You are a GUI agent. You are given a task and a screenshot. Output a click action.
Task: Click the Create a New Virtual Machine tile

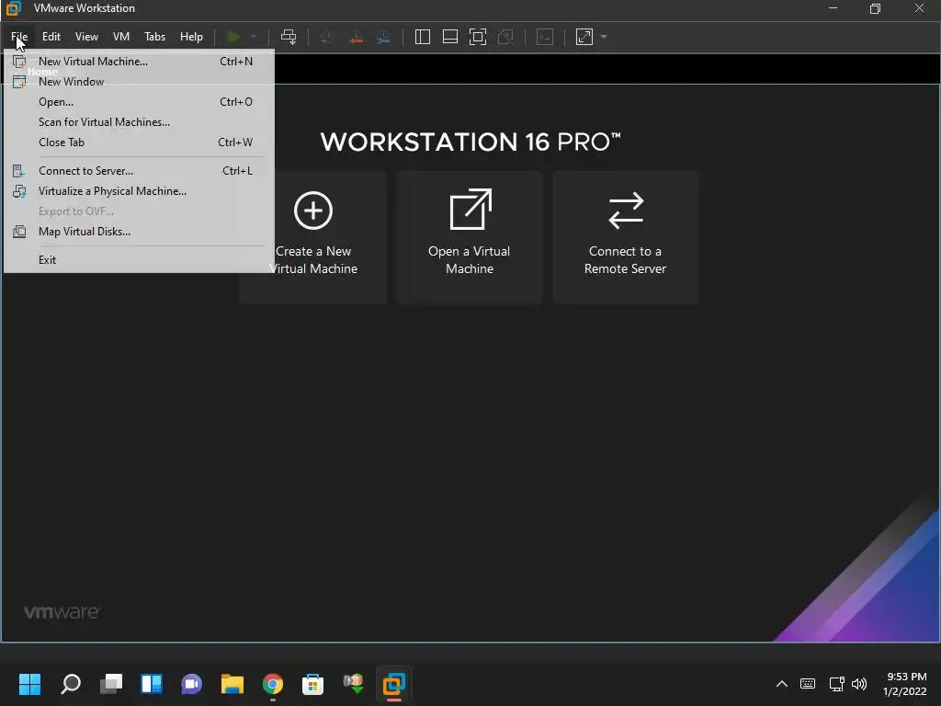coord(313,238)
